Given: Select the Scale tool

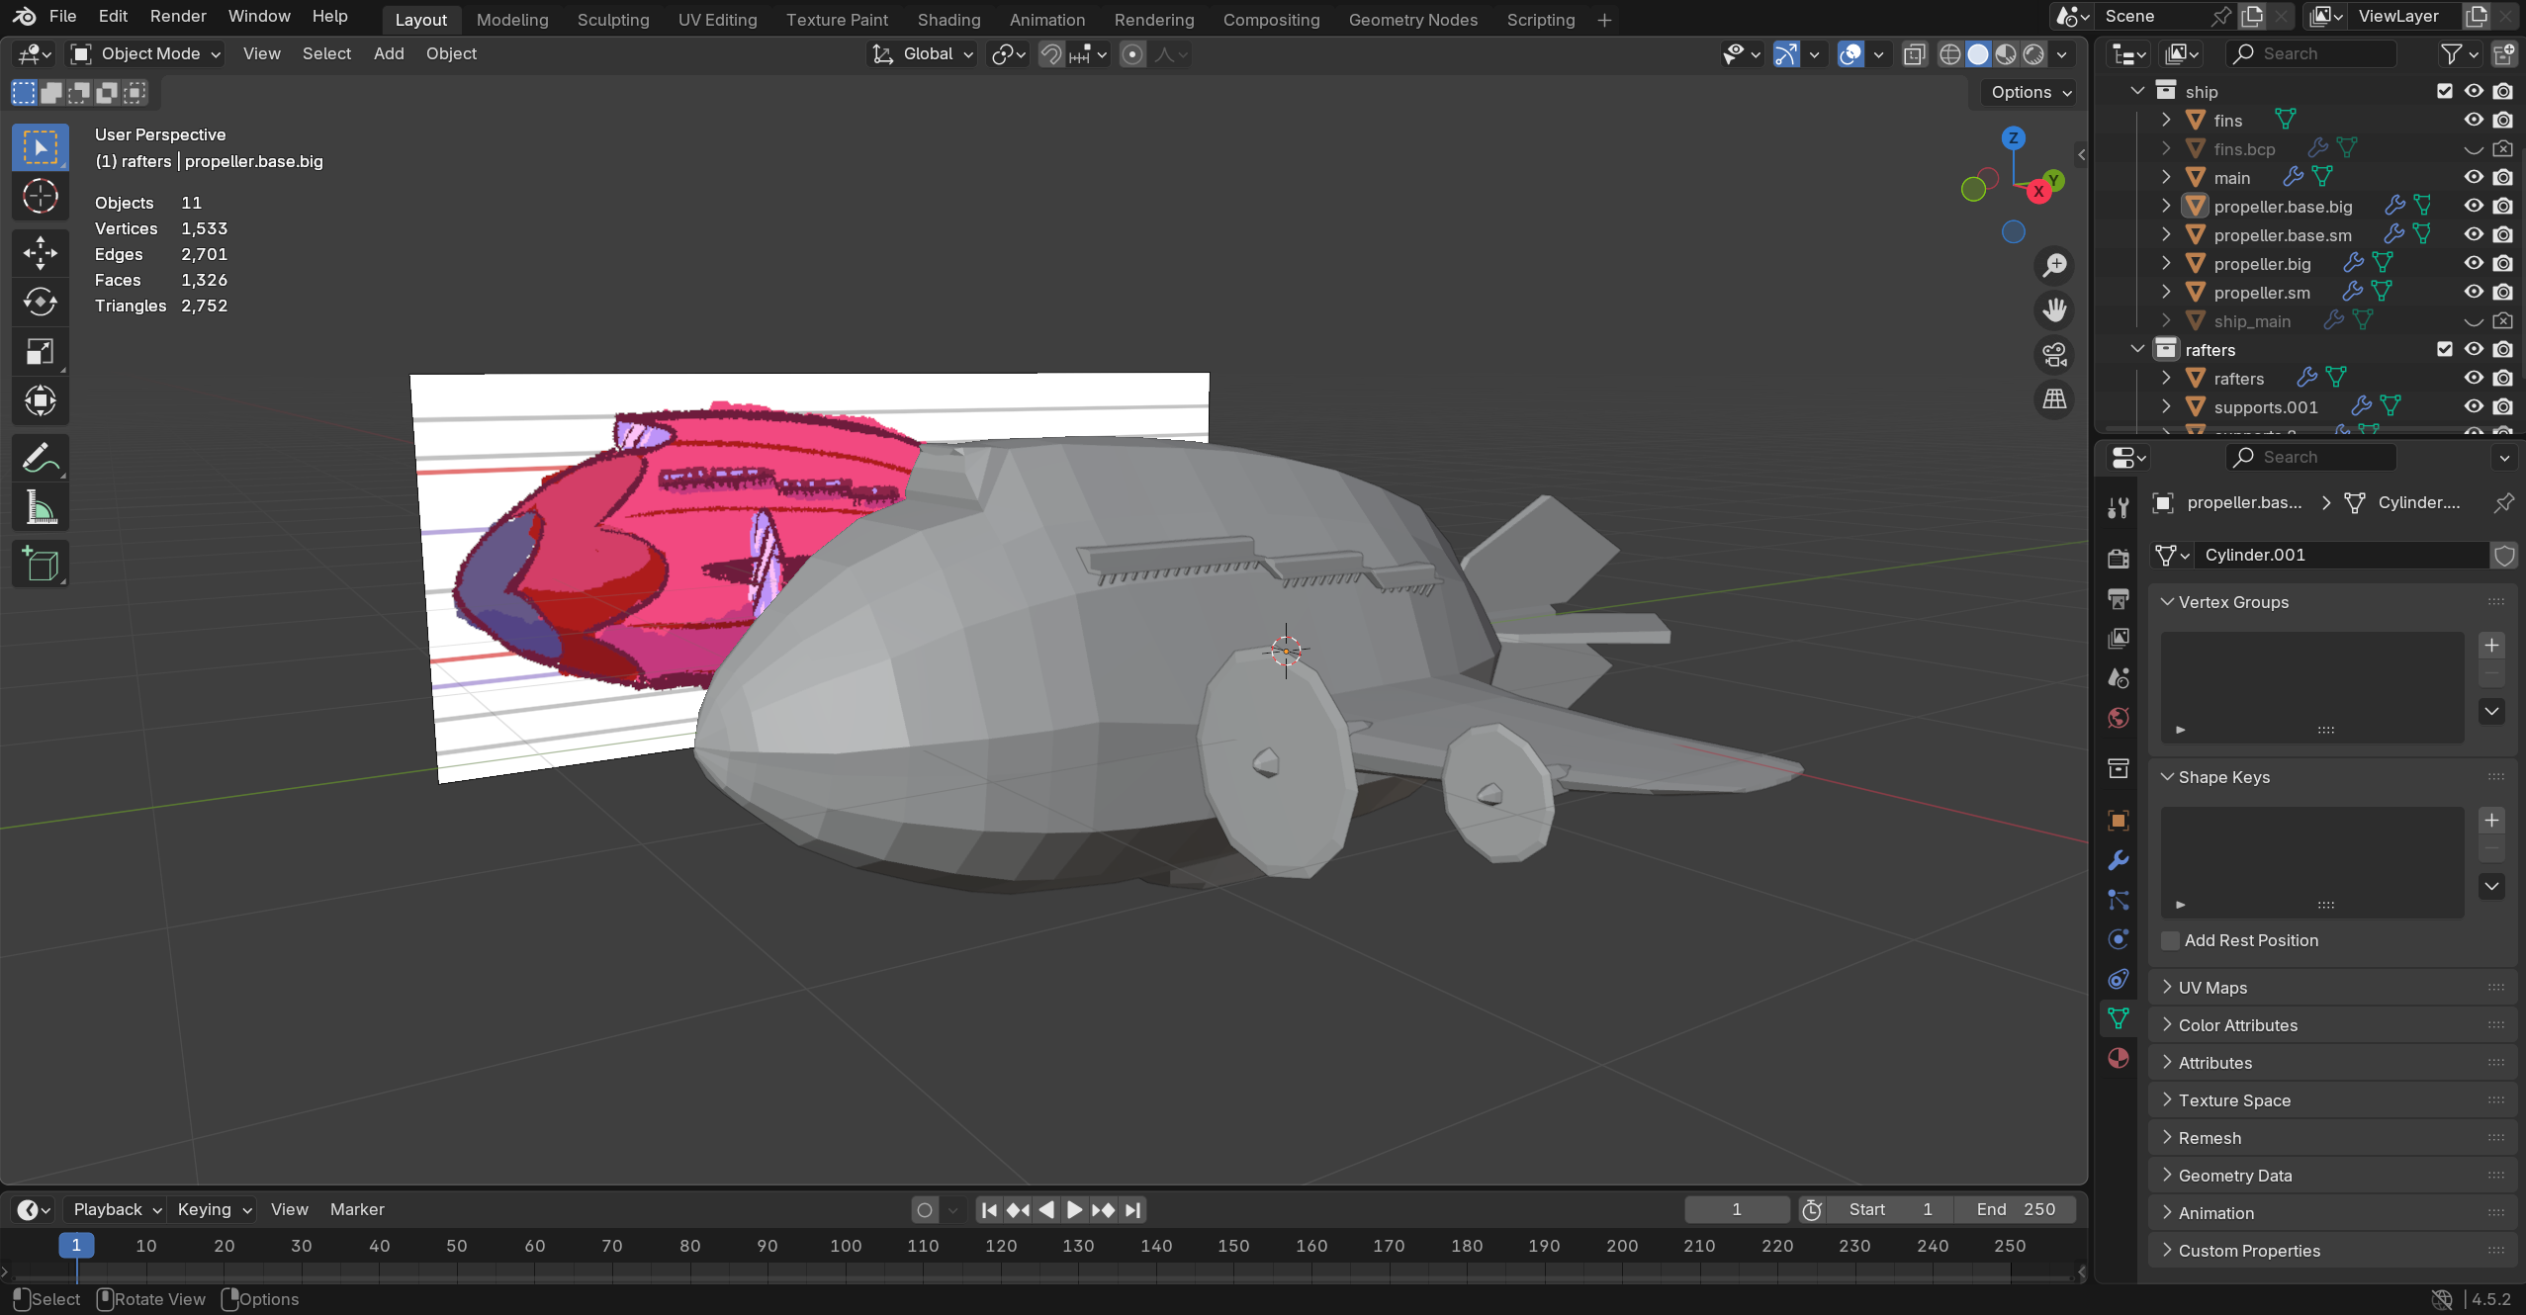Looking at the screenshot, I should 40,352.
